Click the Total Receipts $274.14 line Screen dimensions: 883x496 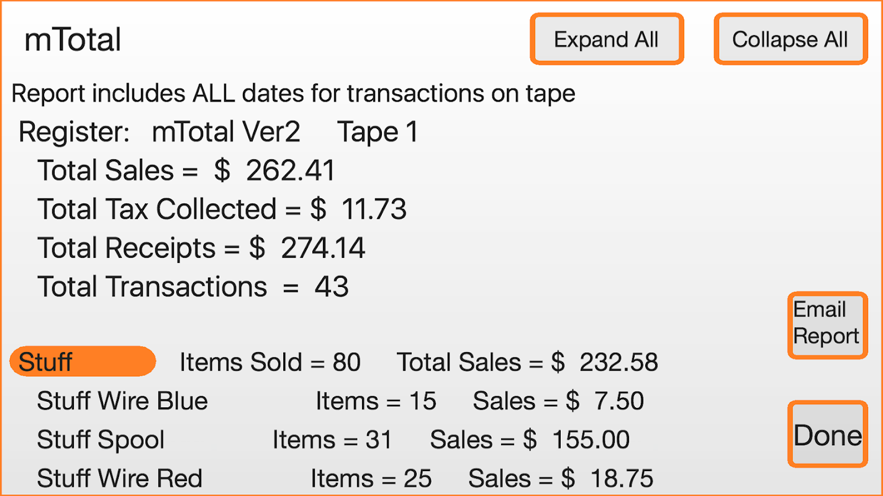pyautogui.click(x=201, y=248)
